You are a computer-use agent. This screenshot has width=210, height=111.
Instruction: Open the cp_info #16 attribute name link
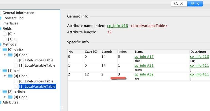pos(117,26)
